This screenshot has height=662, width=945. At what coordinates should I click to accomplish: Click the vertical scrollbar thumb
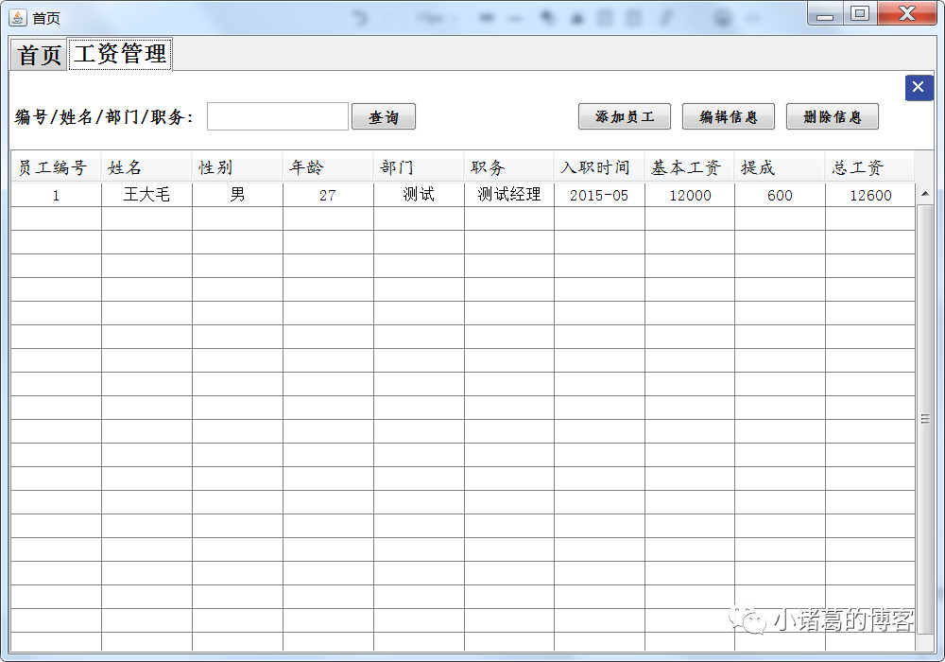924,418
